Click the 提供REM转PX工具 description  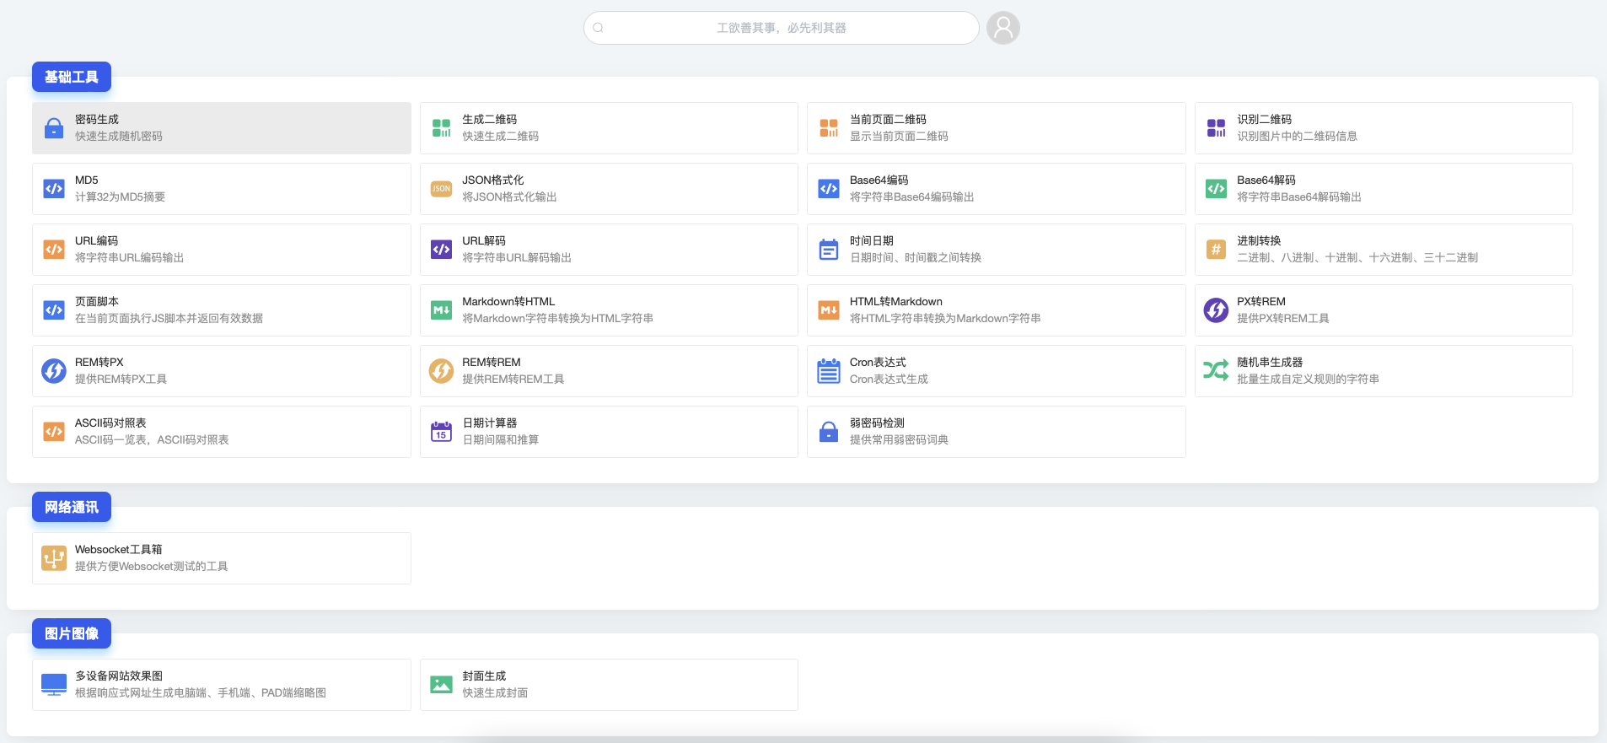(x=121, y=380)
